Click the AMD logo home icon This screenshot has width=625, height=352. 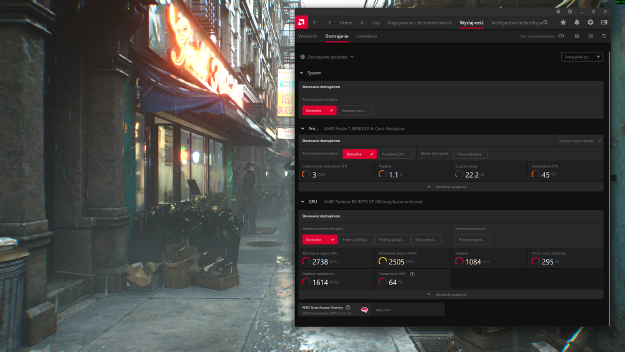[x=301, y=23]
